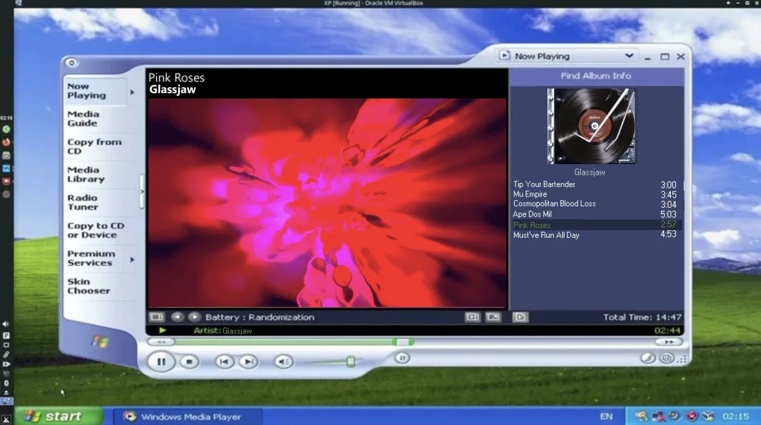Screen dimensions: 761x425
Task: Click the green circle icon in host dock
Action: pos(6,129)
